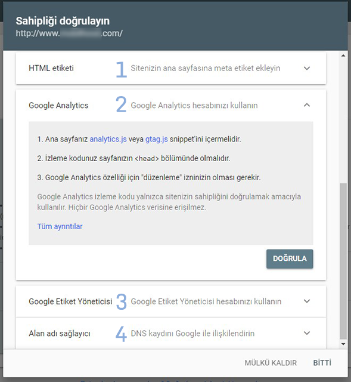The width and height of the screenshot is (351, 382).
Task: Open the analytics.js link
Action: pyautogui.click(x=108, y=139)
